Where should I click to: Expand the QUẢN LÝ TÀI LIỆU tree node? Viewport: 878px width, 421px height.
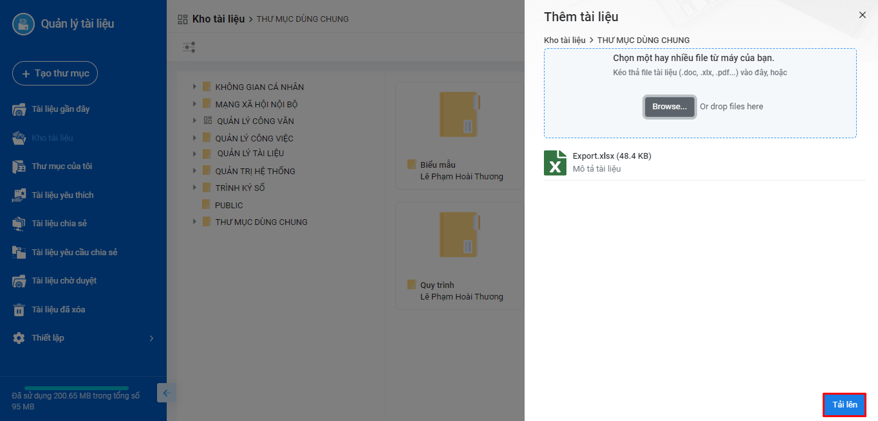click(195, 153)
